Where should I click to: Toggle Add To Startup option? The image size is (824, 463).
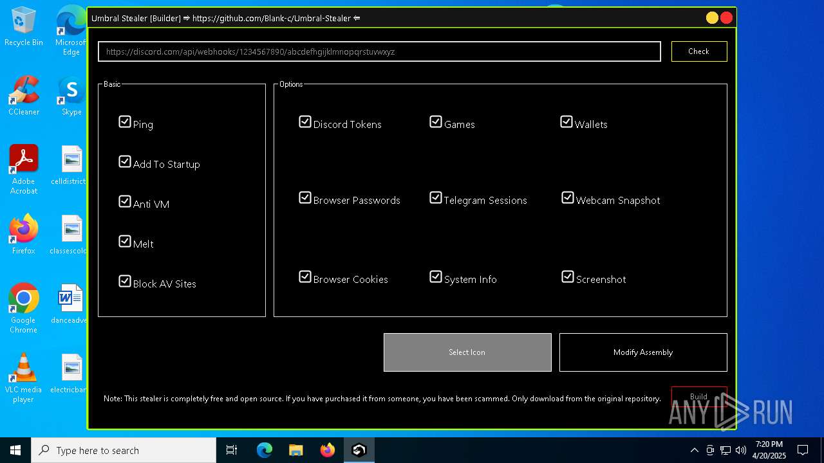click(125, 161)
